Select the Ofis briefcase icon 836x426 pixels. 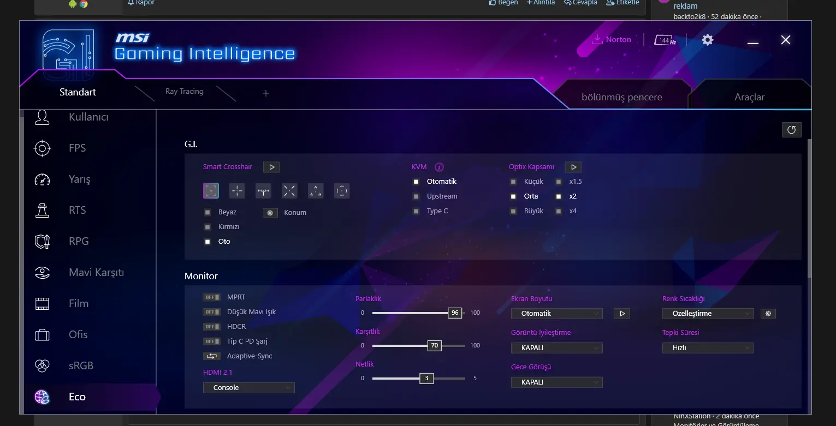tap(42, 335)
